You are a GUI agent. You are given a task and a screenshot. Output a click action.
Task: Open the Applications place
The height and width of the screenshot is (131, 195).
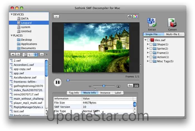click(29, 44)
